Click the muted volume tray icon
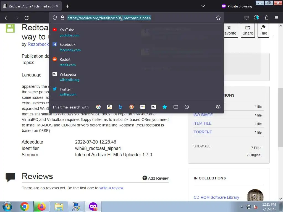 (255, 207)
